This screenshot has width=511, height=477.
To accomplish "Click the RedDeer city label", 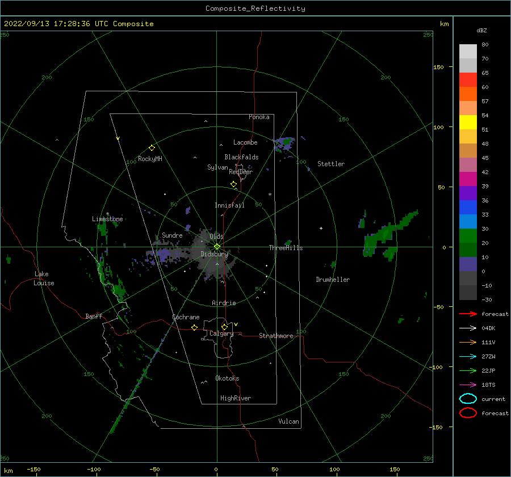I will click(x=241, y=172).
